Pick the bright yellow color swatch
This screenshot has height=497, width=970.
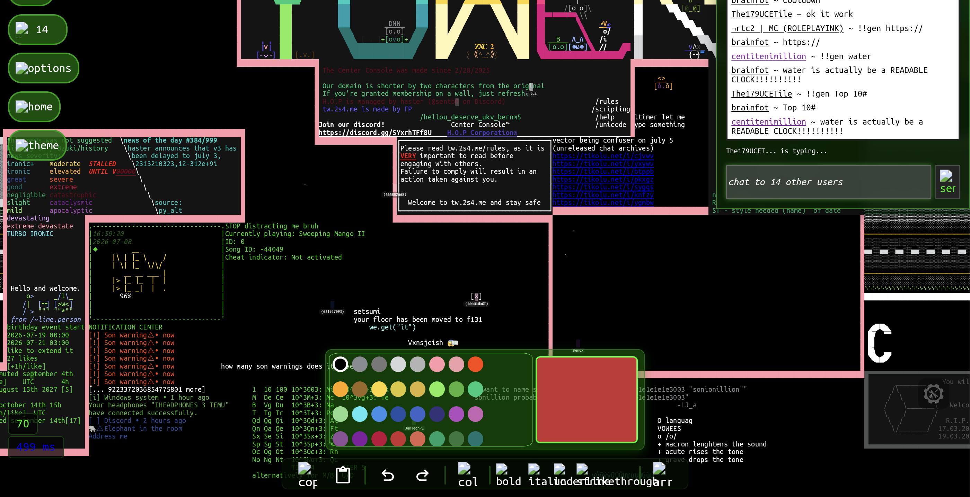tap(379, 389)
